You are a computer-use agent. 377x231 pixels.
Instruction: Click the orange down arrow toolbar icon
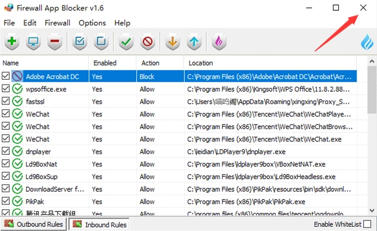pyautogui.click(x=173, y=42)
